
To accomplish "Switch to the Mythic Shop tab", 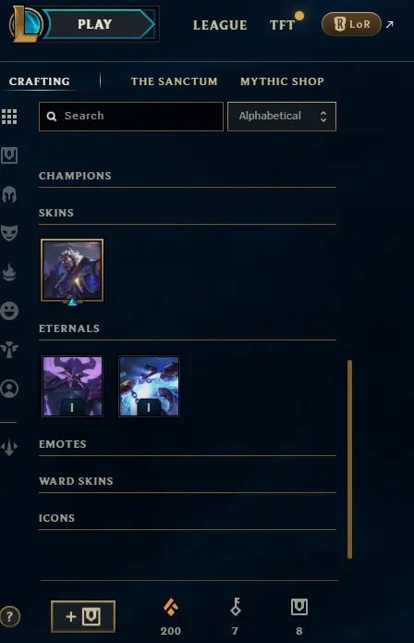I will (282, 81).
